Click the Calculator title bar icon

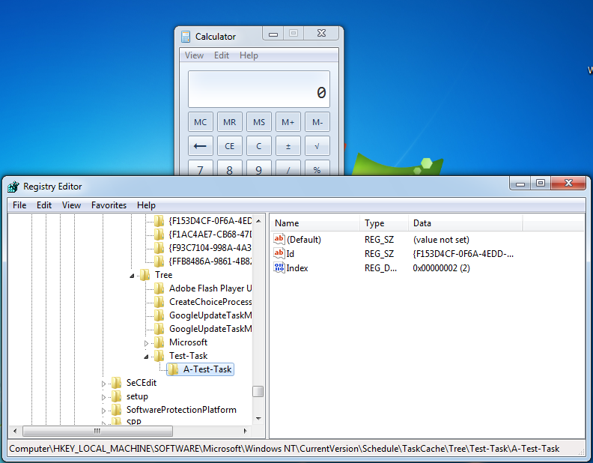point(186,36)
